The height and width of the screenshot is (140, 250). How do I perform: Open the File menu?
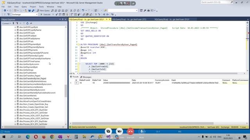pyautogui.click(x=3, y=7)
